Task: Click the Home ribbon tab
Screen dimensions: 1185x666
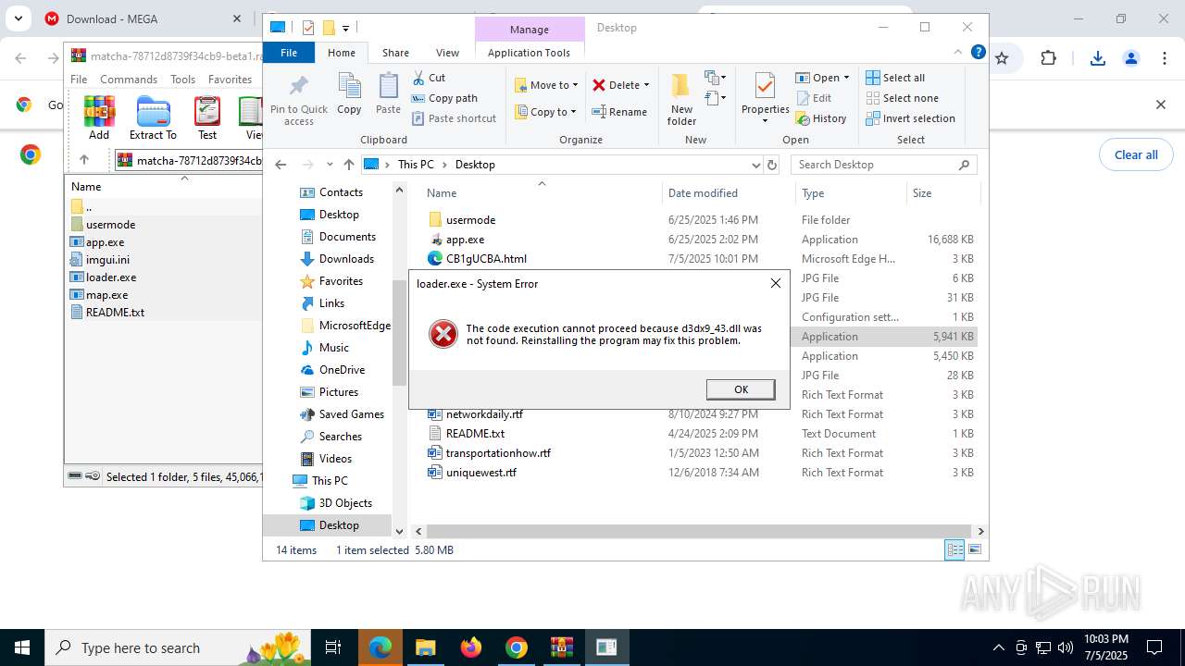Action: point(341,53)
